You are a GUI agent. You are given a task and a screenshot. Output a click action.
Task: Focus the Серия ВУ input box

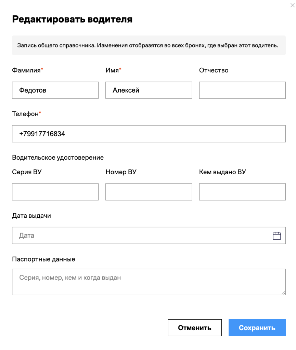point(55,192)
